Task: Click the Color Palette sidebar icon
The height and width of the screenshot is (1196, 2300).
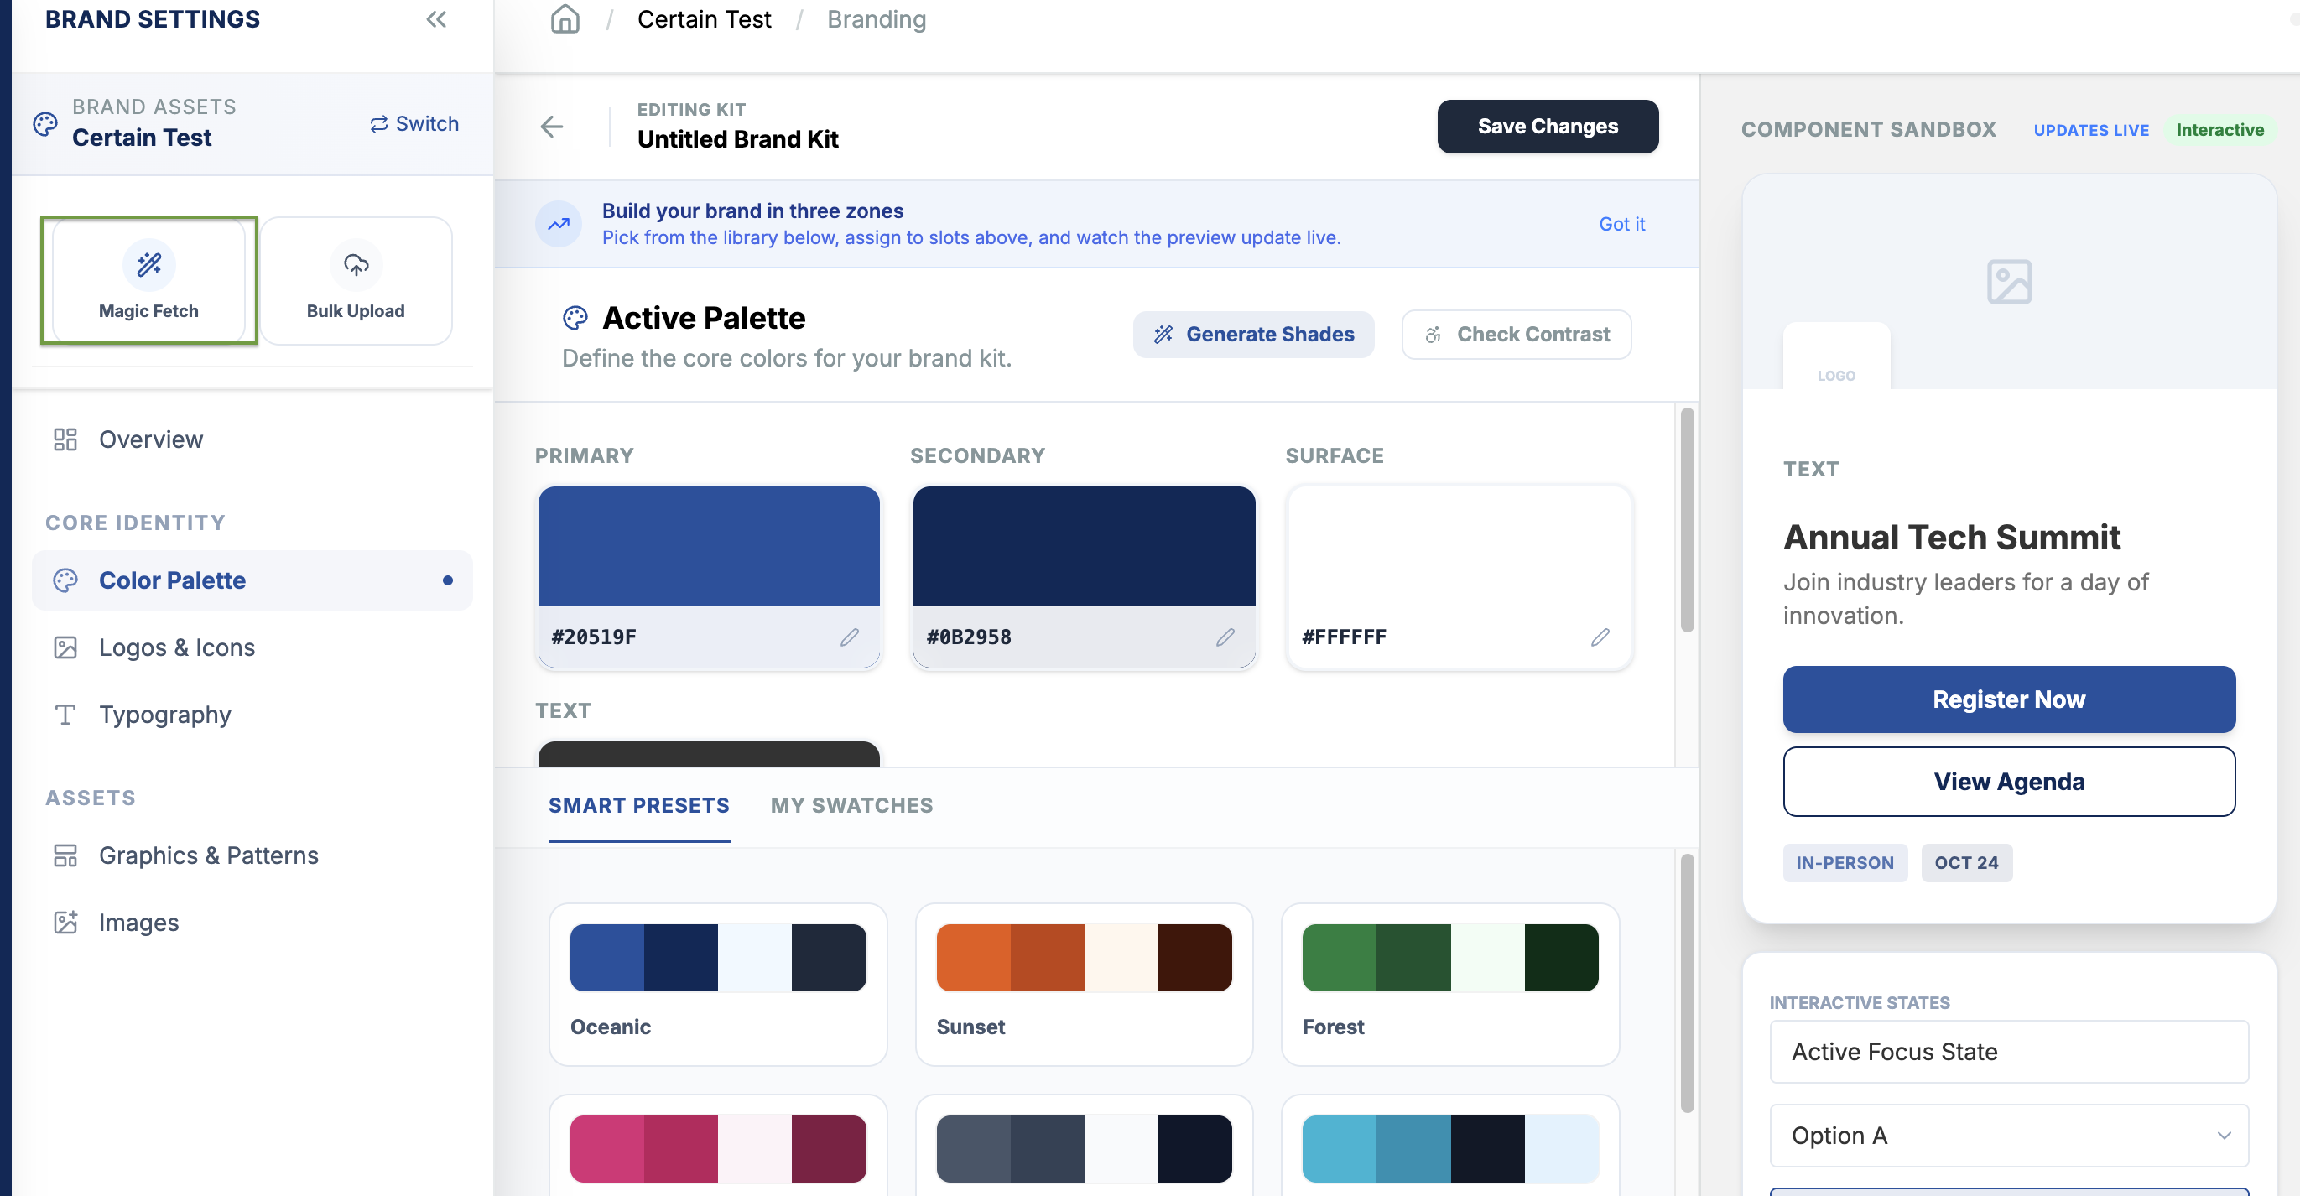Action: click(x=65, y=580)
